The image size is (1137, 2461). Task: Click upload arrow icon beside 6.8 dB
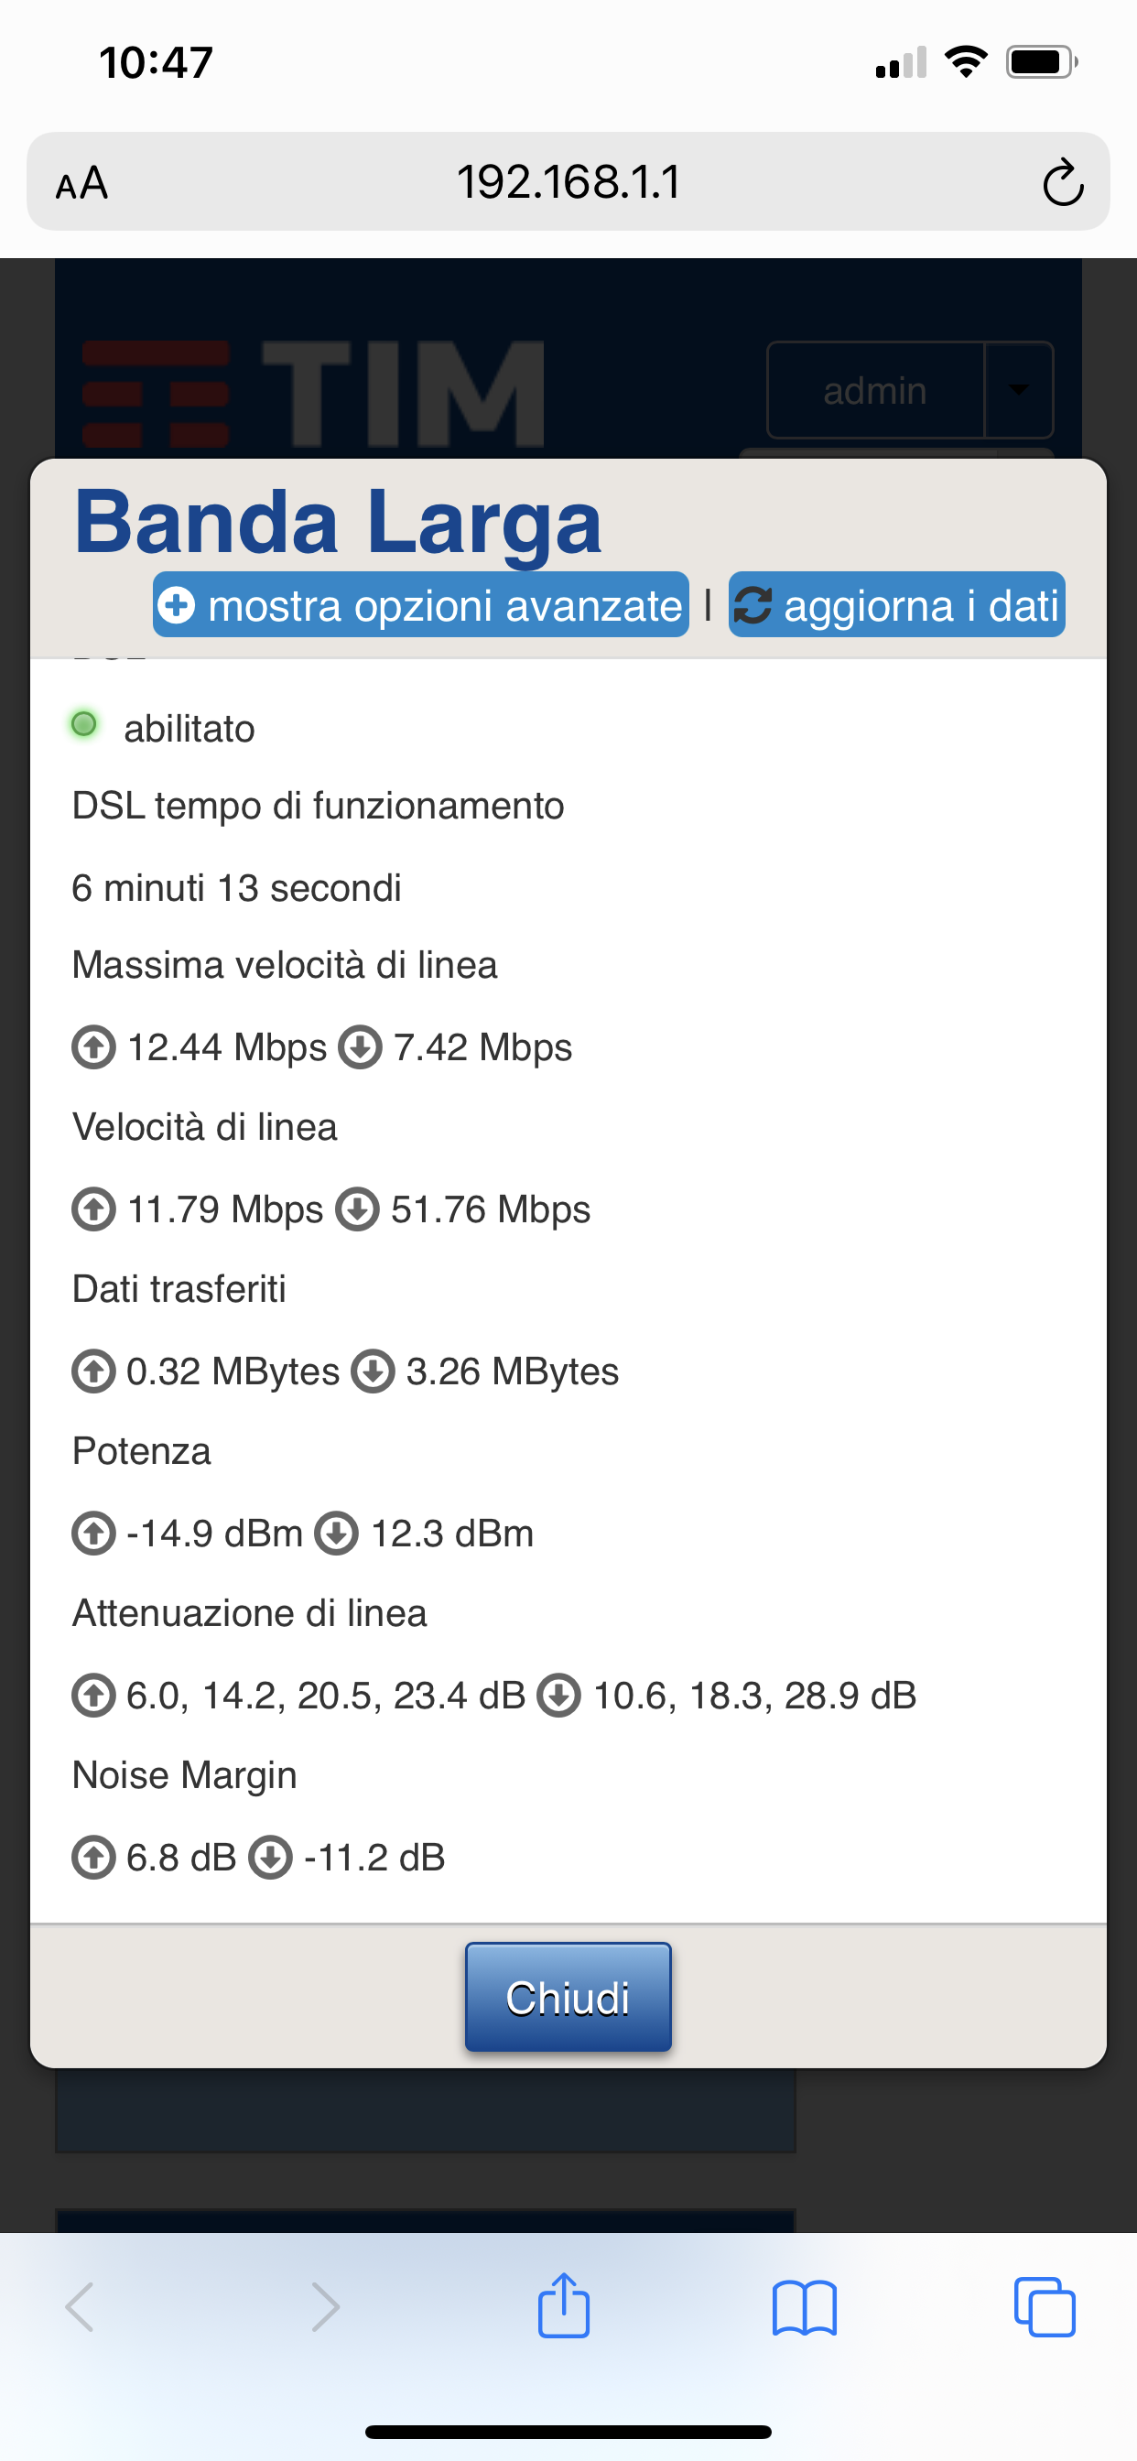tap(93, 1859)
